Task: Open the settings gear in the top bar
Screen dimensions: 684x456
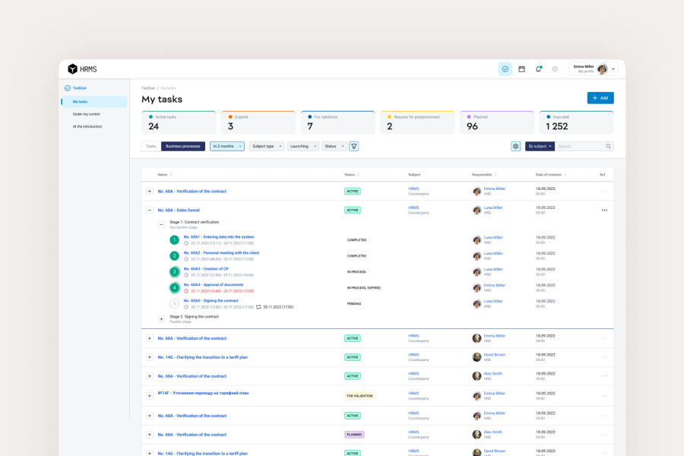Action: (x=555, y=69)
